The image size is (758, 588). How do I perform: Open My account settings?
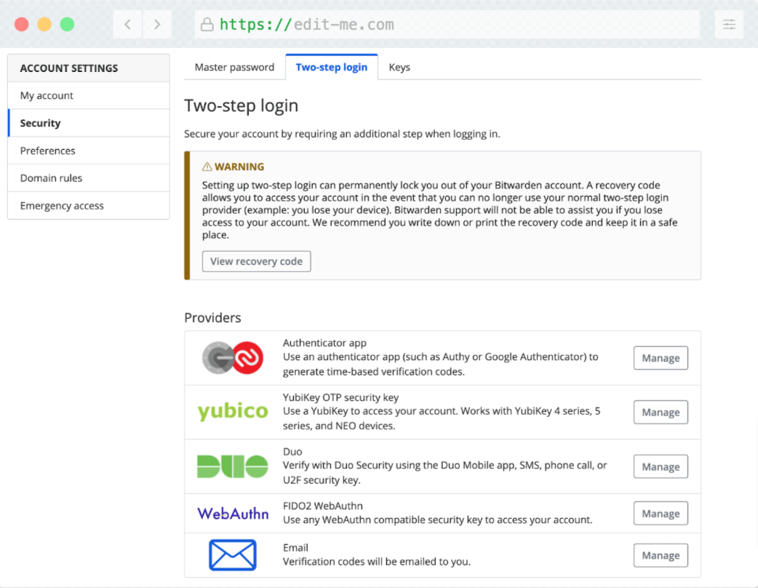47,95
